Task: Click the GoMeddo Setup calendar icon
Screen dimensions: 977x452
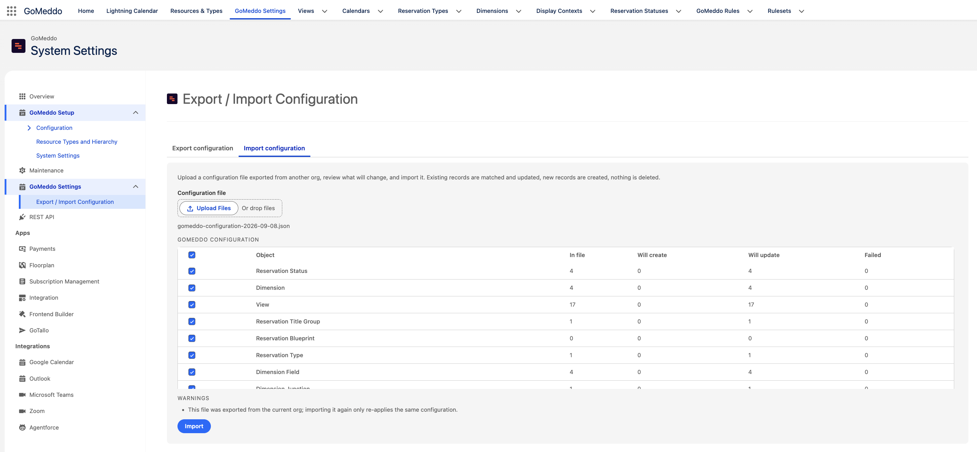Action: (22, 113)
